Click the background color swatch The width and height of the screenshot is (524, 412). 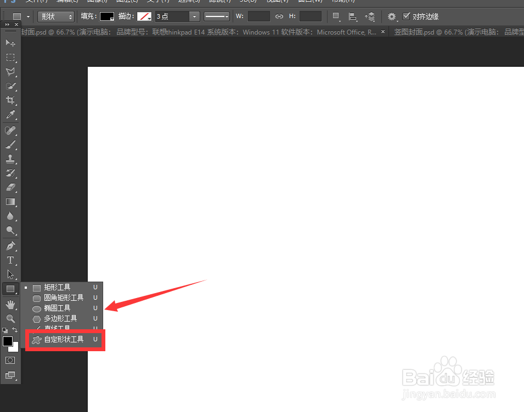15,348
